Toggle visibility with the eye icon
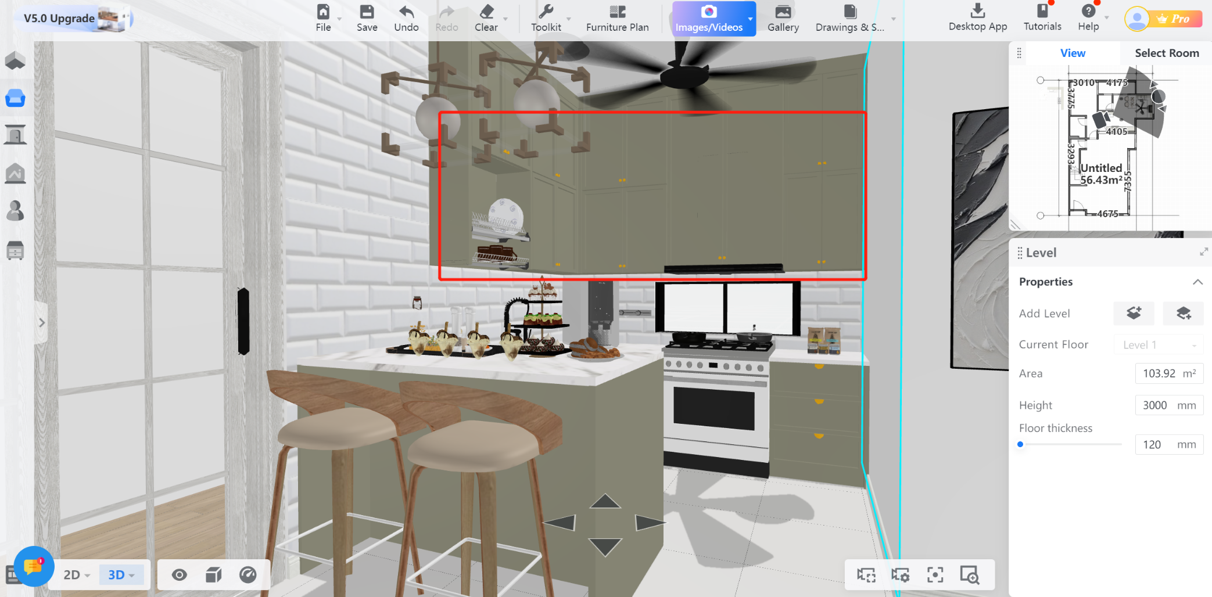The height and width of the screenshot is (597, 1212). pyautogui.click(x=180, y=575)
